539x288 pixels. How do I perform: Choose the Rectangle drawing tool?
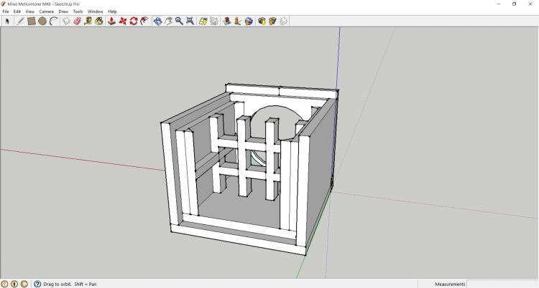tap(32, 21)
